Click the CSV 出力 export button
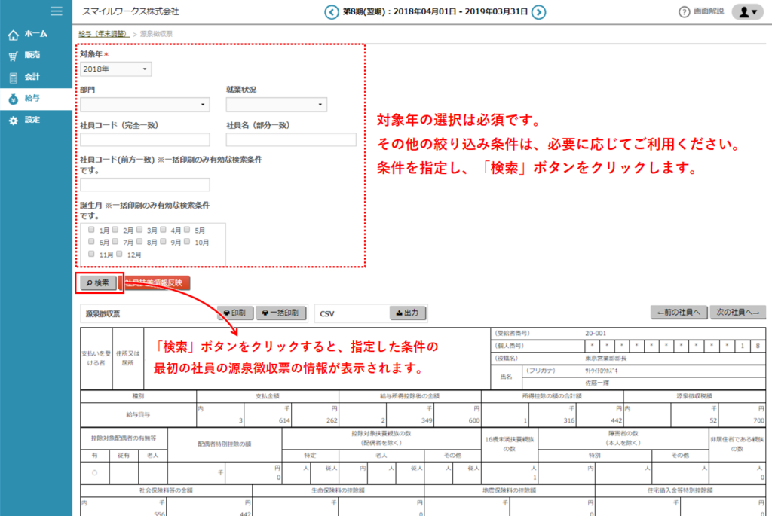The height and width of the screenshot is (516, 772). pos(408,313)
